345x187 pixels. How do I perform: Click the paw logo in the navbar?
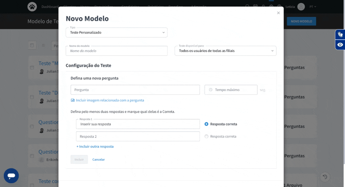[32, 7]
